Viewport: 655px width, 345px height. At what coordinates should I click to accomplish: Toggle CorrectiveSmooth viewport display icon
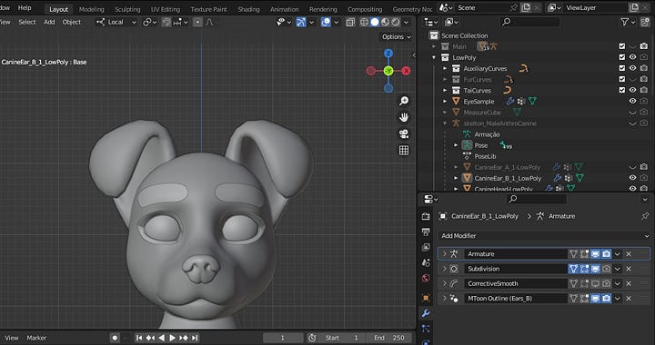(595, 283)
